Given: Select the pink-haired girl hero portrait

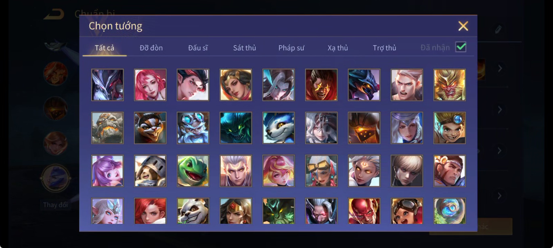Looking at the screenshot, I should (150, 85).
